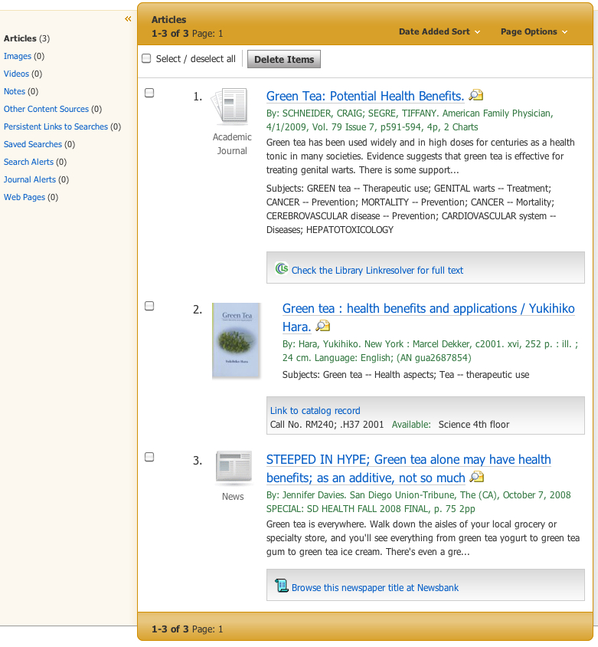Collapse the left sidebar with double-arrow icon
The height and width of the screenshot is (647, 598).
[x=128, y=19]
